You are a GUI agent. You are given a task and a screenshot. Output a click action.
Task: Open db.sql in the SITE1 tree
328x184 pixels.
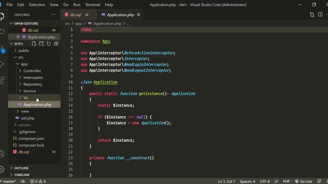pos(34,152)
